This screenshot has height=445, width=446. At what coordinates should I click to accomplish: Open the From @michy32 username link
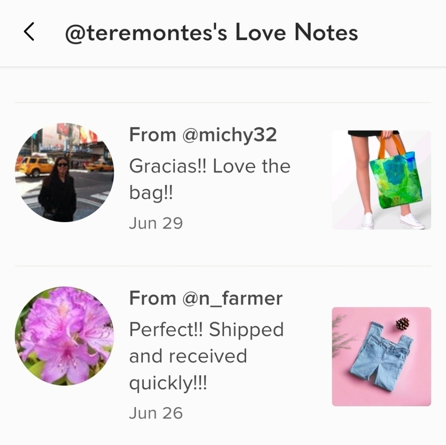pyautogui.click(x=203, y=135)
